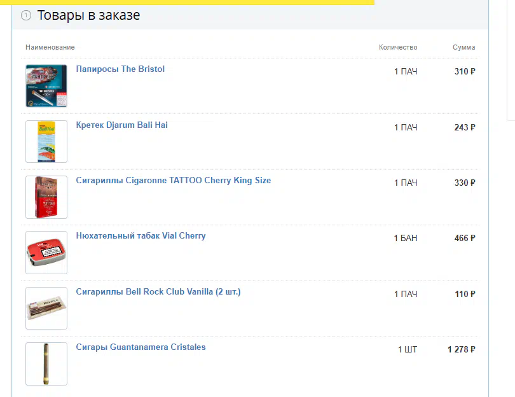The height and width of the screenshot is (397, 515).
Task: Open the Нюхательный табак Vial Cherry link
Action: coord(141,235)
